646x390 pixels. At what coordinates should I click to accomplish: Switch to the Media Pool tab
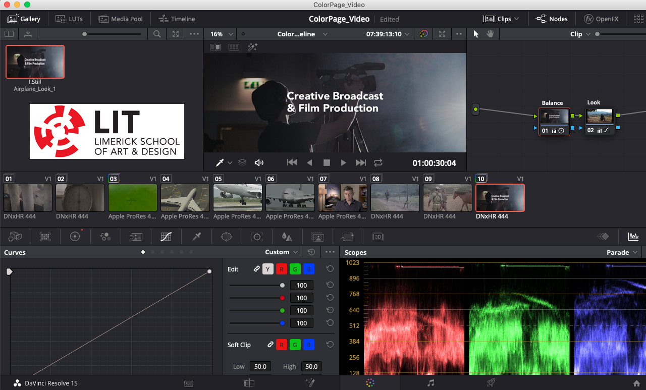(x=121, y=19)
